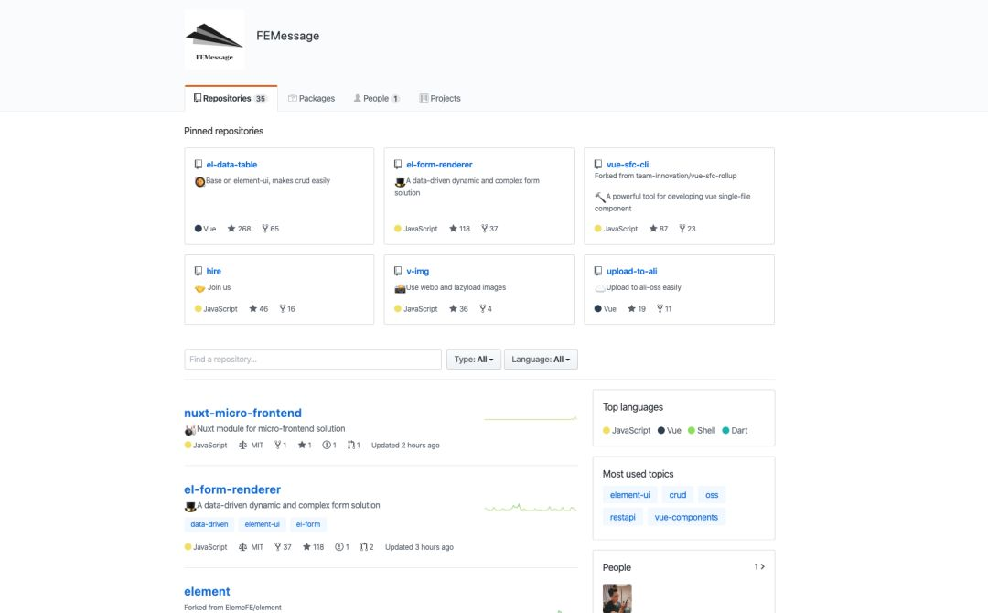
Task: View activity graph for el-form-renderer
Action: 531,507
